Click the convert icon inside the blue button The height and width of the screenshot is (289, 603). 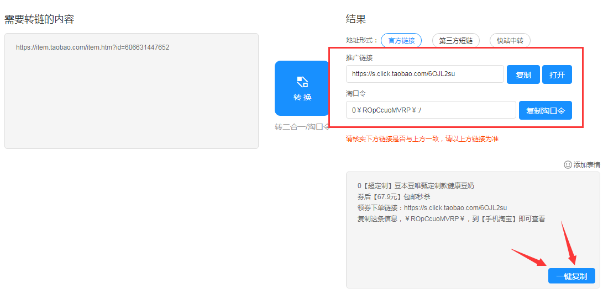302,82
